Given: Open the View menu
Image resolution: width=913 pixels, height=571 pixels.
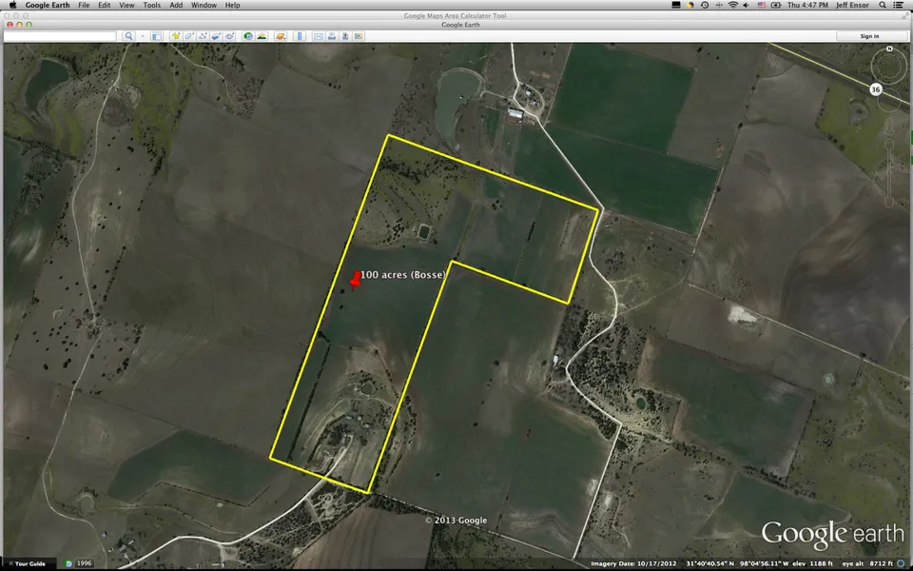Looking at the screenshot, I should pyautogui.click(x=126, y=5).
